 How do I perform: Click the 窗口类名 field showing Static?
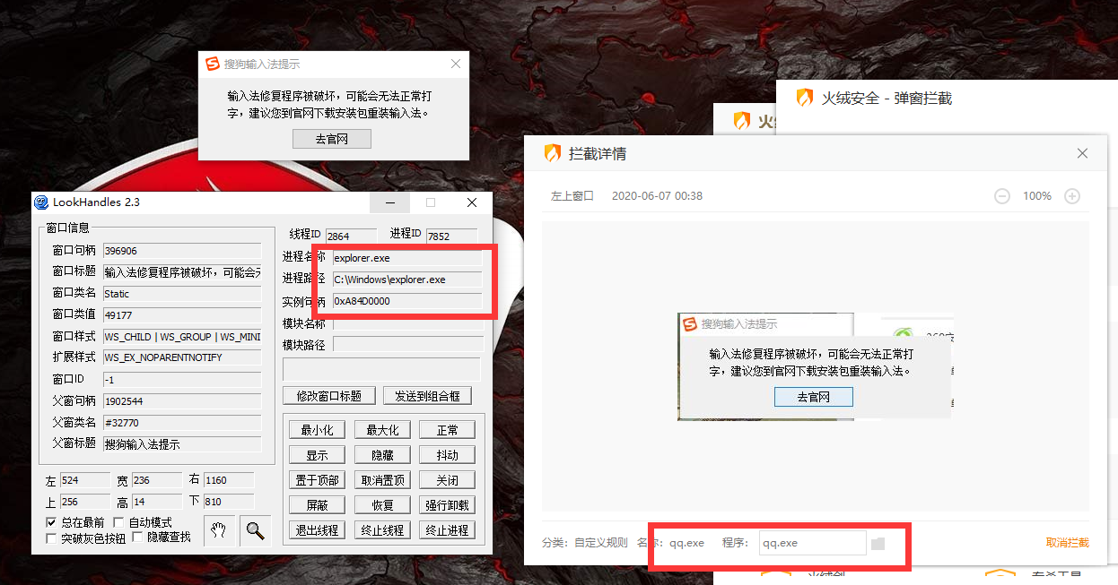click(x=182, y=294)
